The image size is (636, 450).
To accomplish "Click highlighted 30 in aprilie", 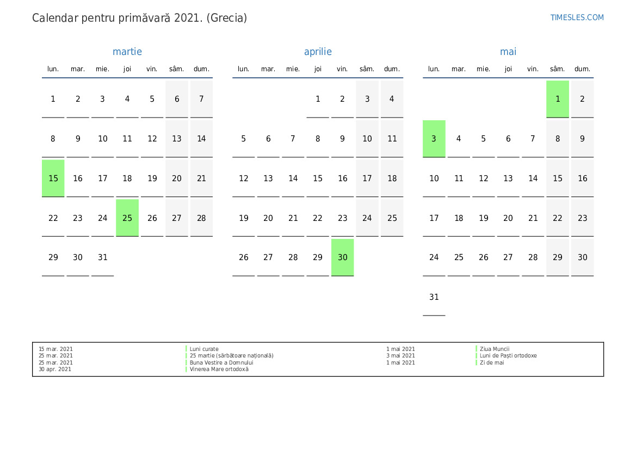I will [x=342, y=257].
